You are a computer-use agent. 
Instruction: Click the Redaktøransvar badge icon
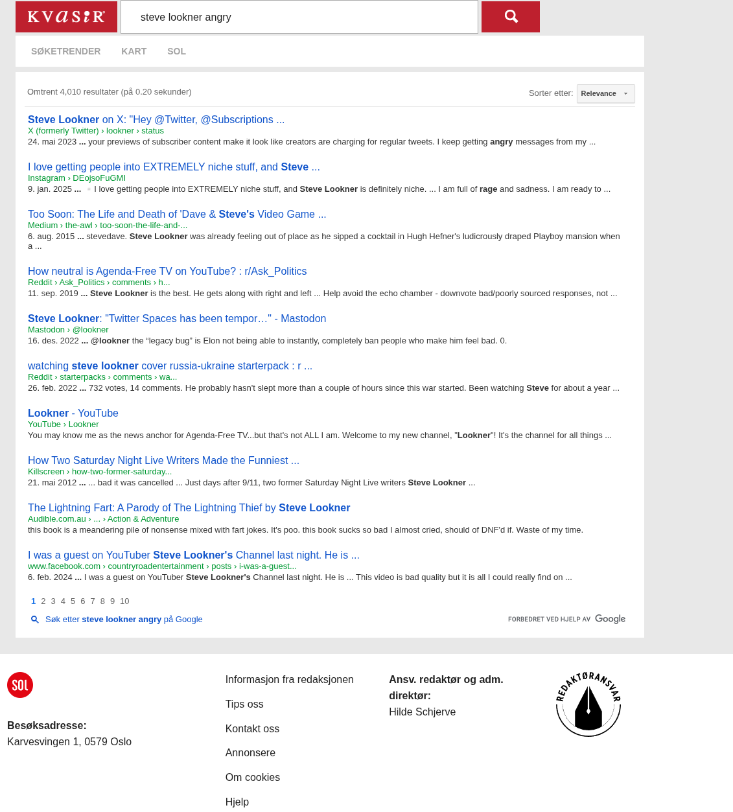[588, 704]
